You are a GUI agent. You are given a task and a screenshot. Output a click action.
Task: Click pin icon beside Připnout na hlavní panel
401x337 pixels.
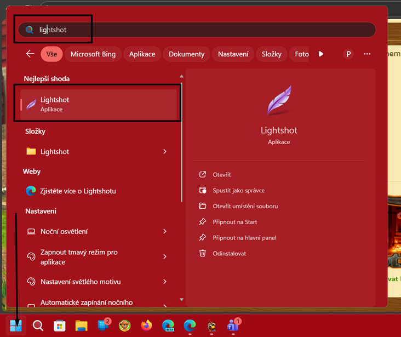pyautogui.click(x=203, y=238)
